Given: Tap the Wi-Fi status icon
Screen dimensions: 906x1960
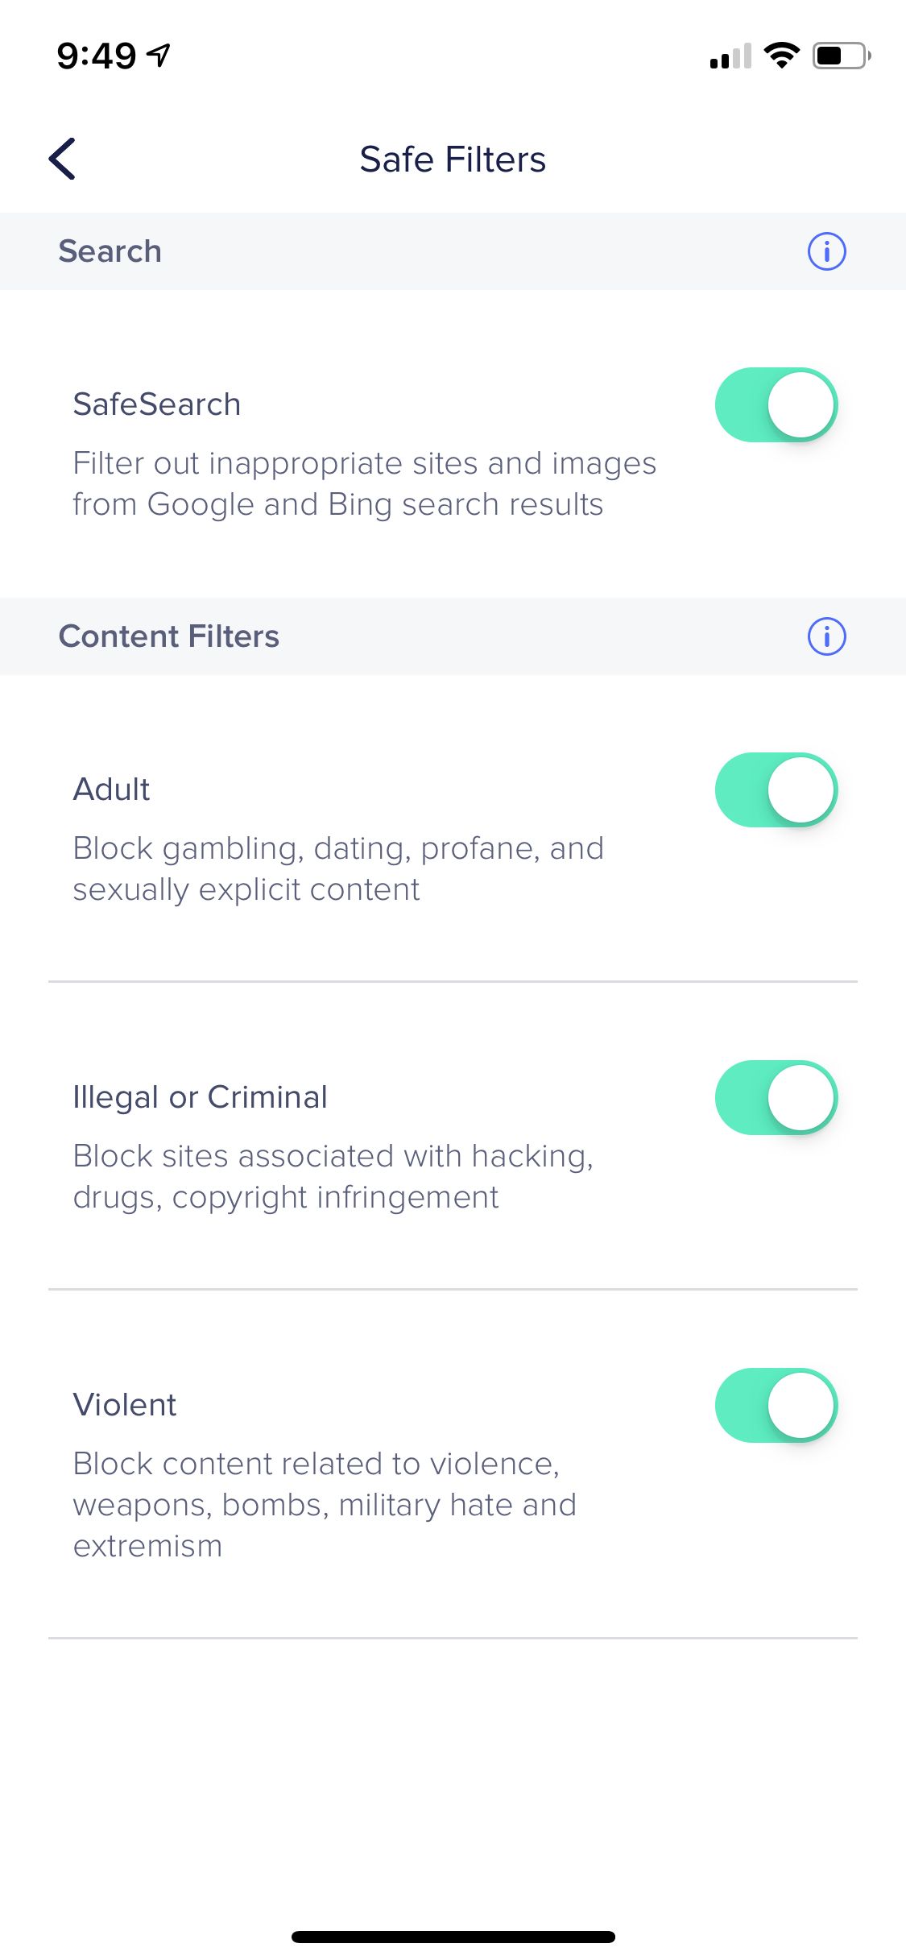Looking at the screenshot, I should [x=781, y=56].
